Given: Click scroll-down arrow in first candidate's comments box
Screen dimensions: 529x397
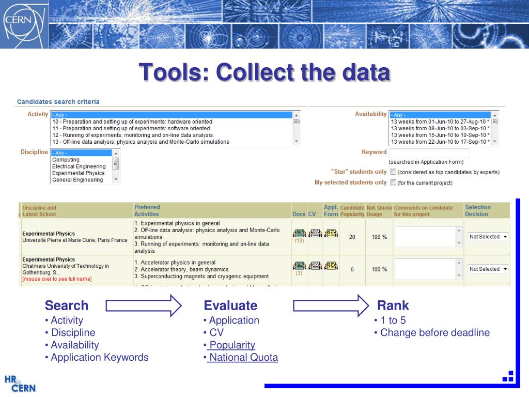Looking at the screenshot, I should click(459, 243).
